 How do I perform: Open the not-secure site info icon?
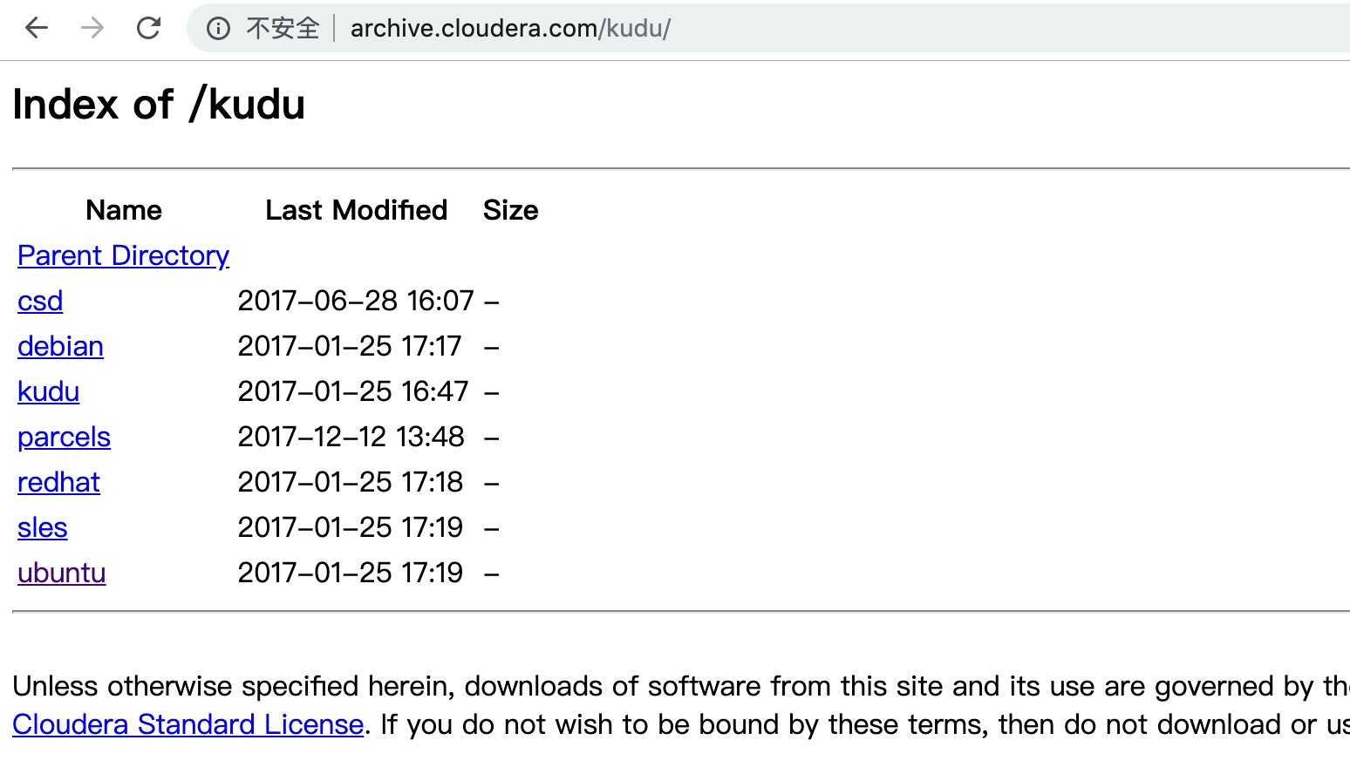coord(218,29)
